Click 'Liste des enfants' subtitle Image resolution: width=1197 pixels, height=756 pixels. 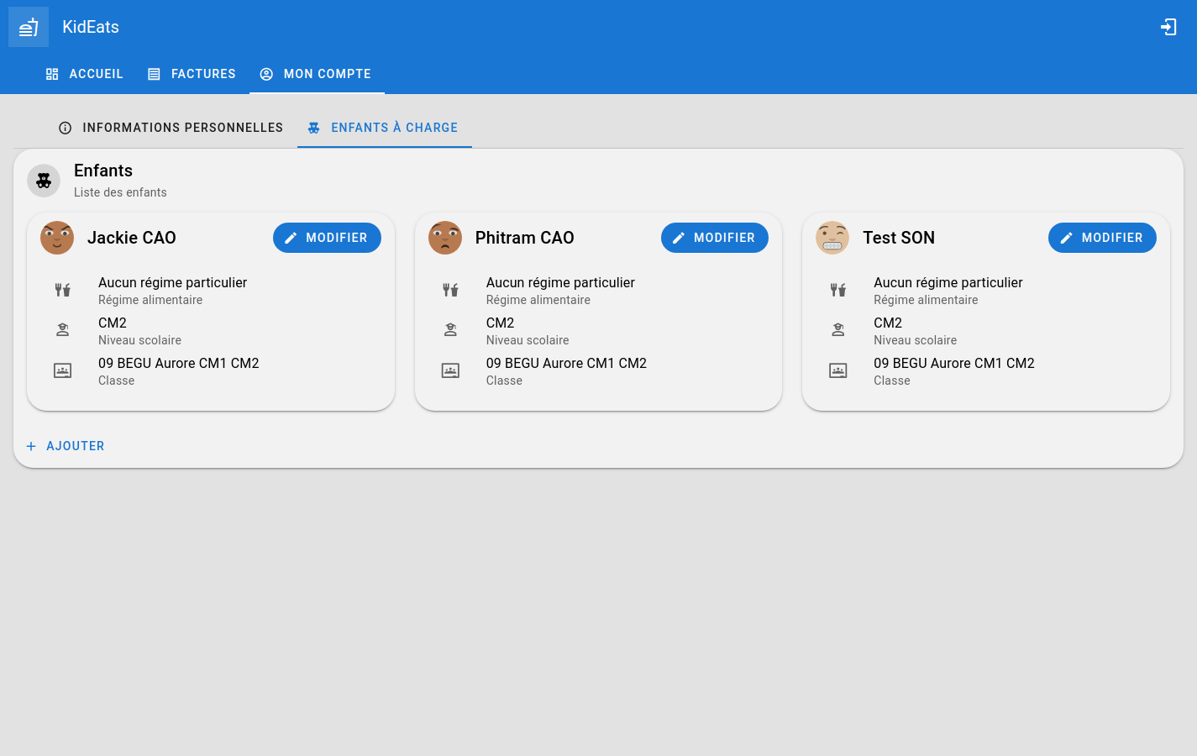point(120,192)
